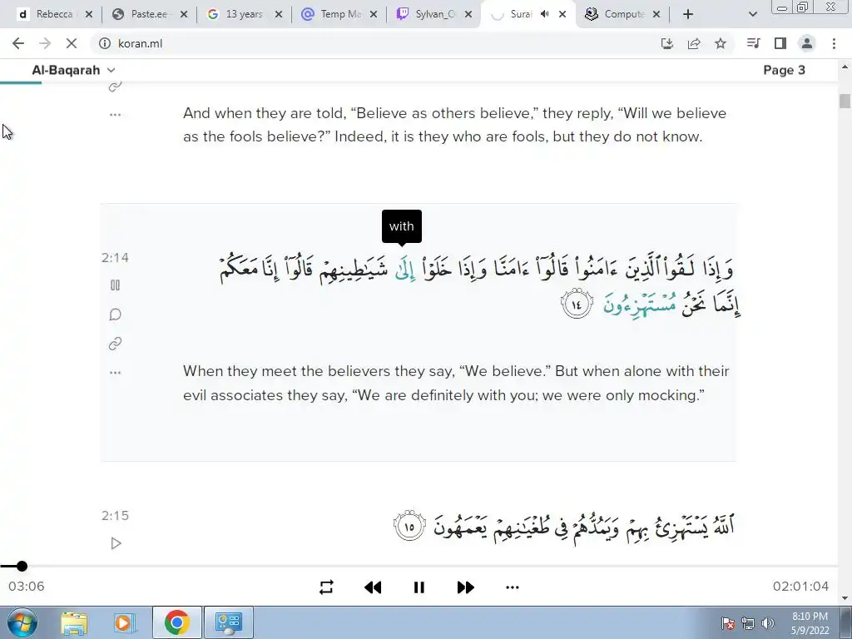Click last highlighted word of verse 14
852x639 pixels.
click(x=640, y=306)
